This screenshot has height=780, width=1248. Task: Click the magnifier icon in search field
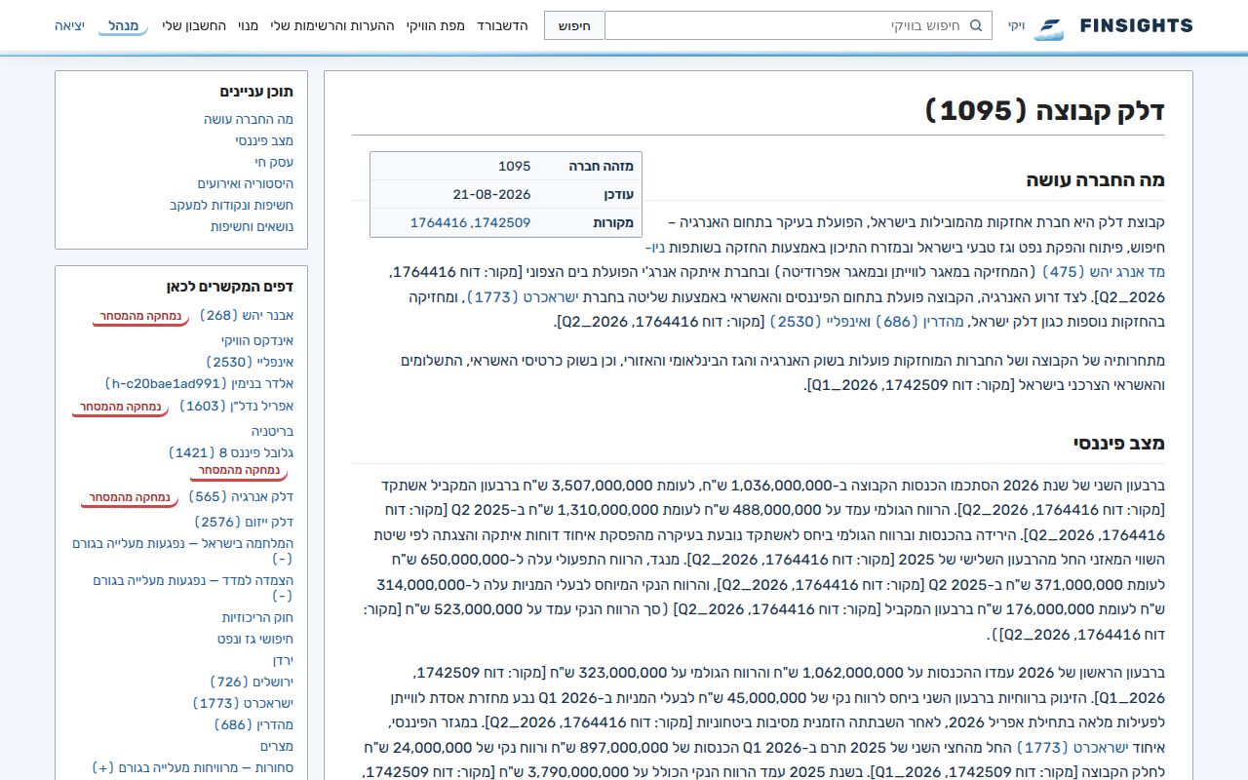[976, 25]
